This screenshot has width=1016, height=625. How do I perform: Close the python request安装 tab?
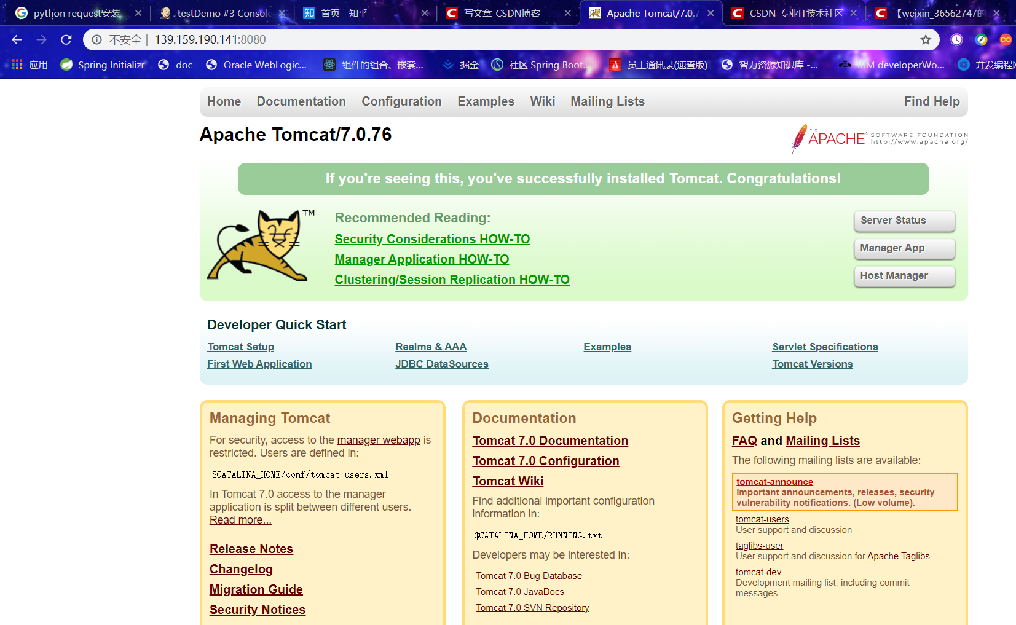tap(138, 13)
